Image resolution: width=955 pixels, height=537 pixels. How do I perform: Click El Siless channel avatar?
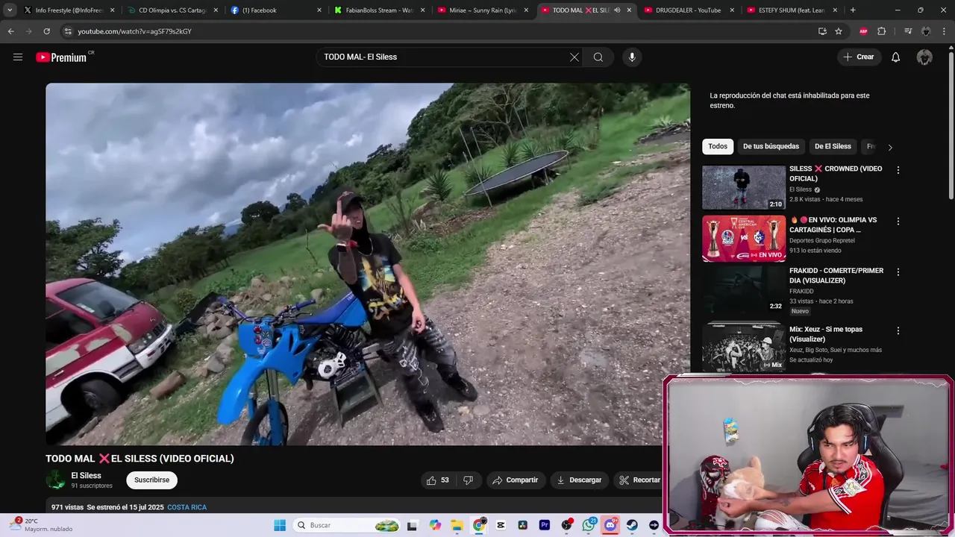[56, 480]
